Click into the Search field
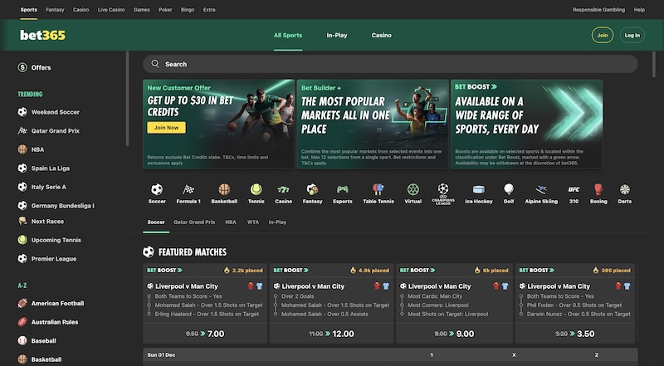The image size is (664, 366). [x=390, y=64]
